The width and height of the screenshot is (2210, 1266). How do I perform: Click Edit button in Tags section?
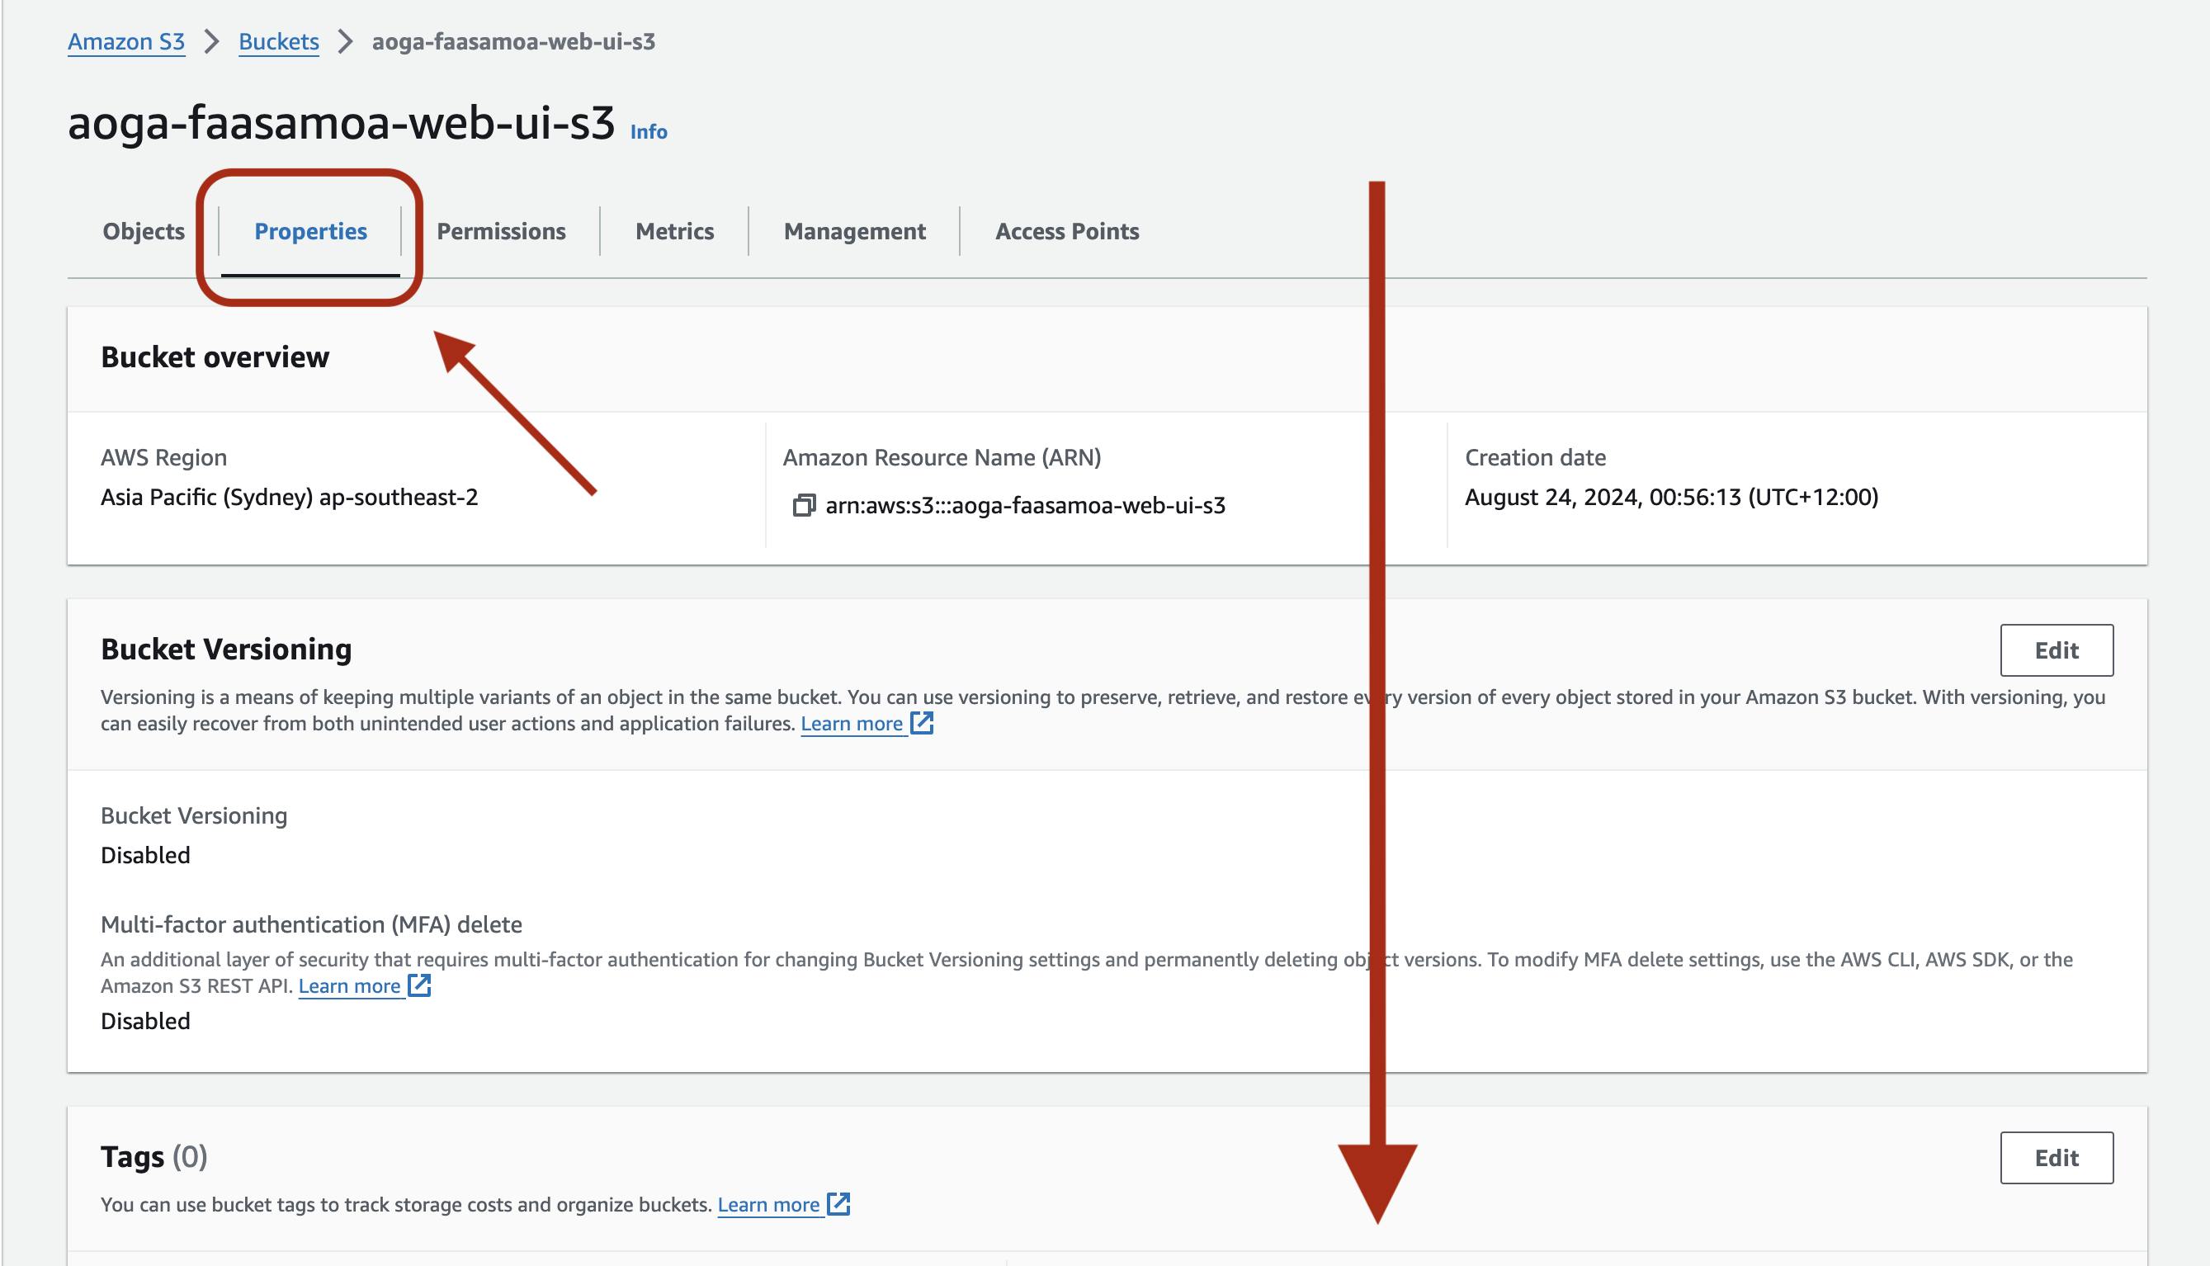tap(2057, 1157)
